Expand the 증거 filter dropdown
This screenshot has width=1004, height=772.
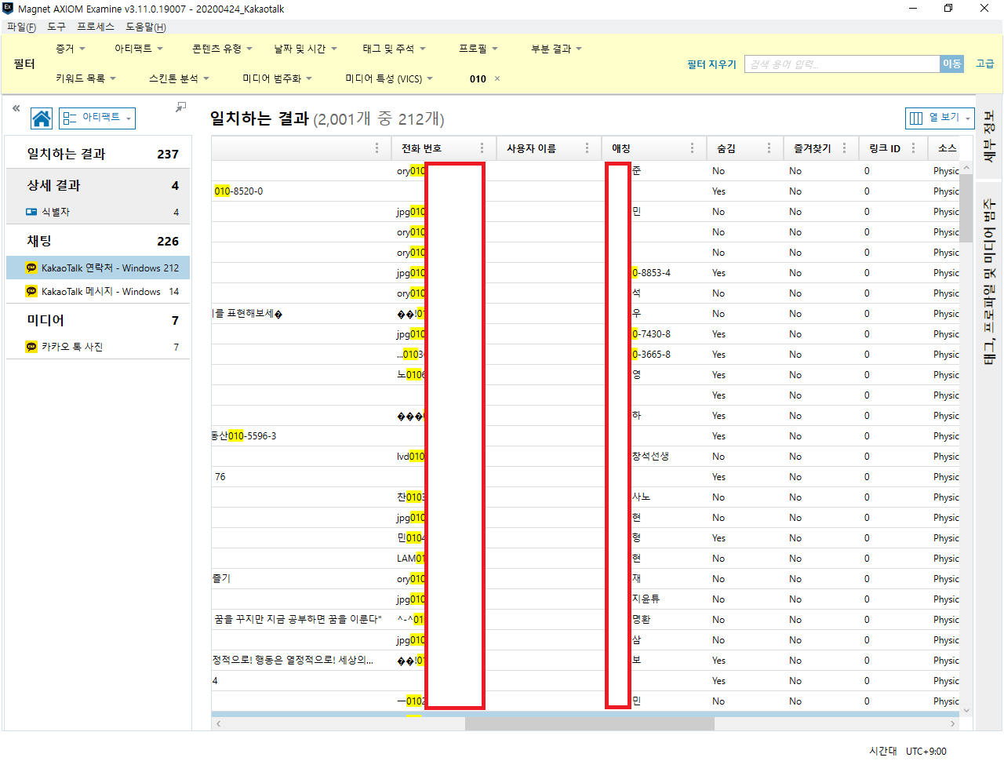71,49
